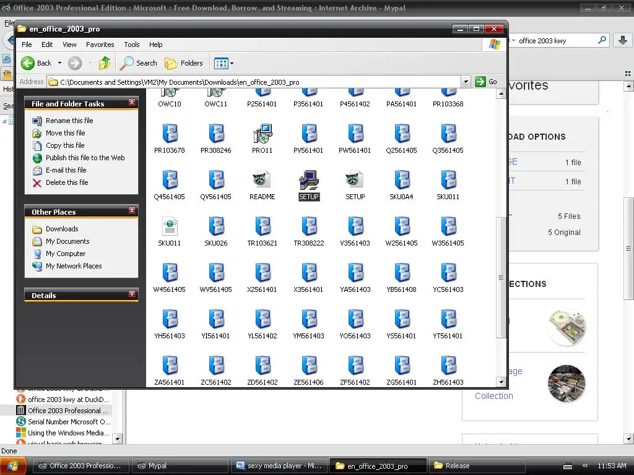Open the Edit menu
This screenshot has height=475, width=634.
click(x=47, y=45)
